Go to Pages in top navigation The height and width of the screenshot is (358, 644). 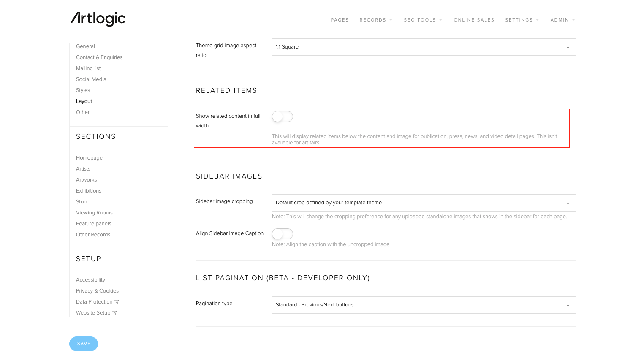(340, 20)
